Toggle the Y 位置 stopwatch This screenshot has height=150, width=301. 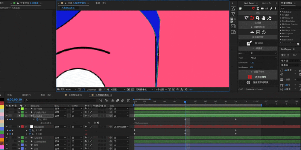point(30,134)
